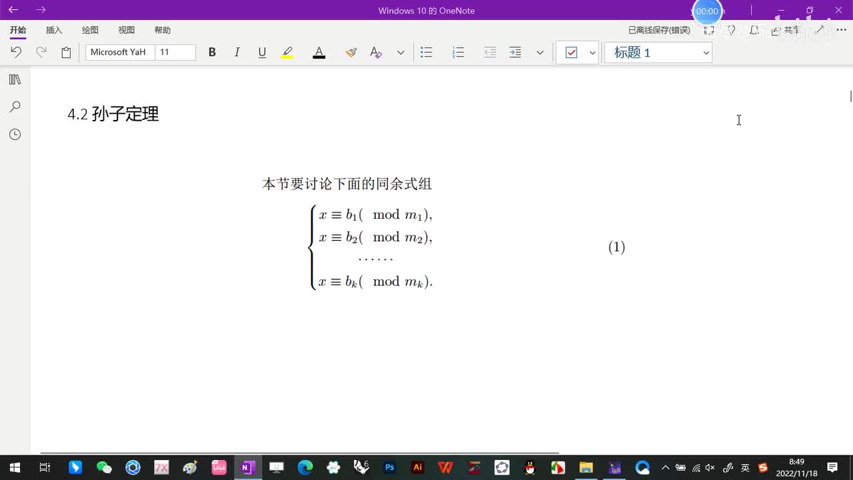This screenshot has width=853, height=480.
Task: Apply the font color swatch
Action: tap(319, 52)
